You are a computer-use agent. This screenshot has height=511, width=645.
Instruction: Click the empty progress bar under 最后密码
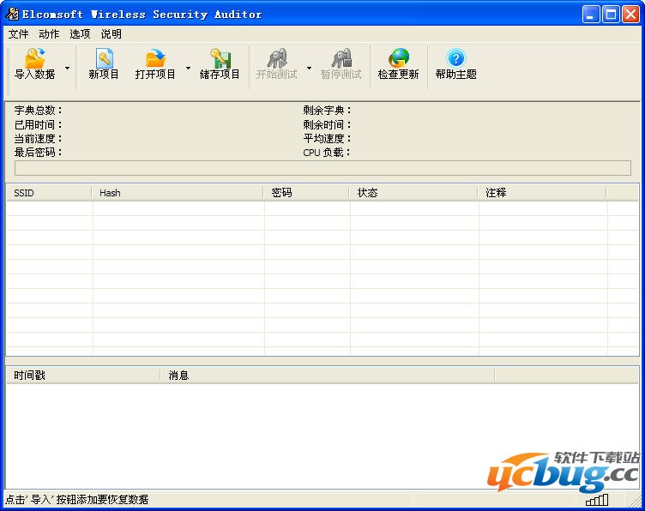pyautogui.click(x=322, y=168)
